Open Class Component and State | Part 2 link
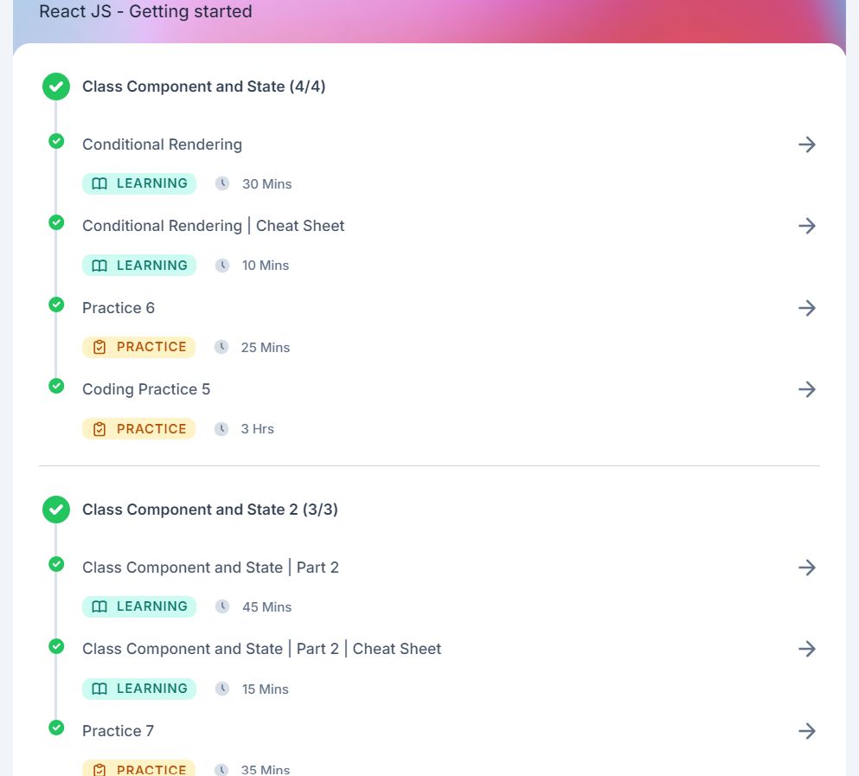 click(x=210, y=568)
